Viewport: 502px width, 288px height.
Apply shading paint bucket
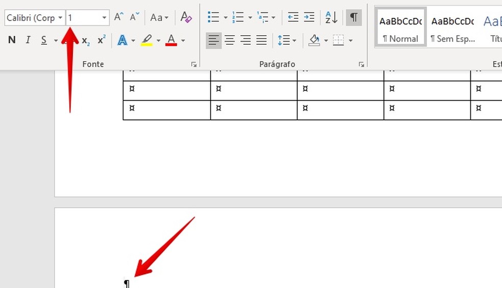pos(314,41)
